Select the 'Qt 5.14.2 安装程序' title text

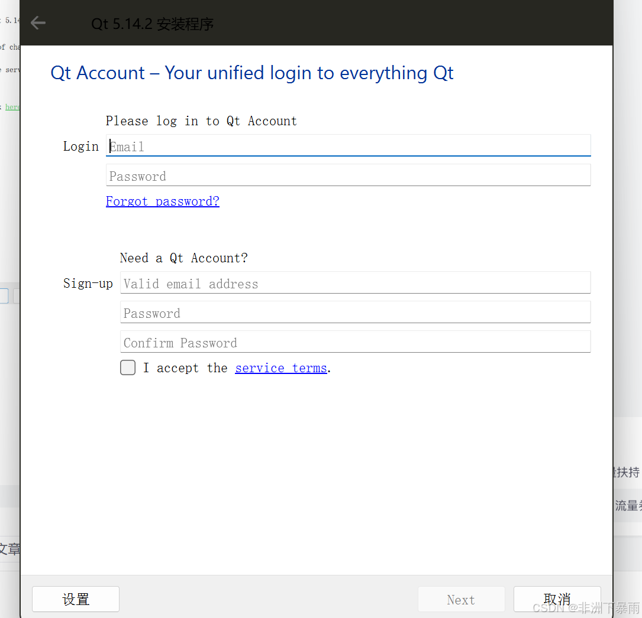[152, 24]
